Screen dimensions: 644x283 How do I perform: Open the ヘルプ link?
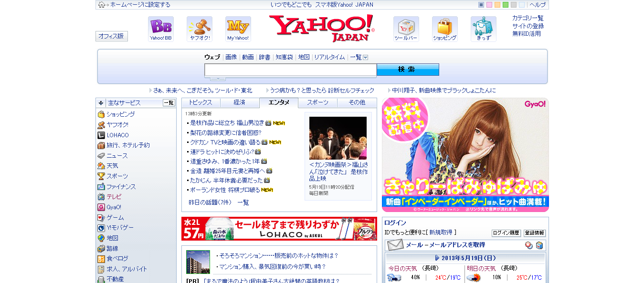pos(538,5)
